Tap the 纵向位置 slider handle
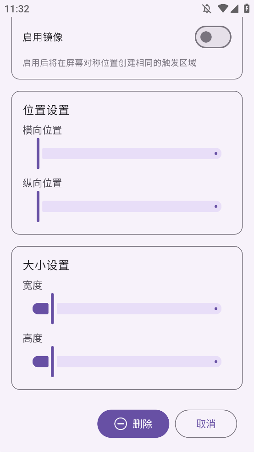The image size is (254, 452). (x=38, y=206)
